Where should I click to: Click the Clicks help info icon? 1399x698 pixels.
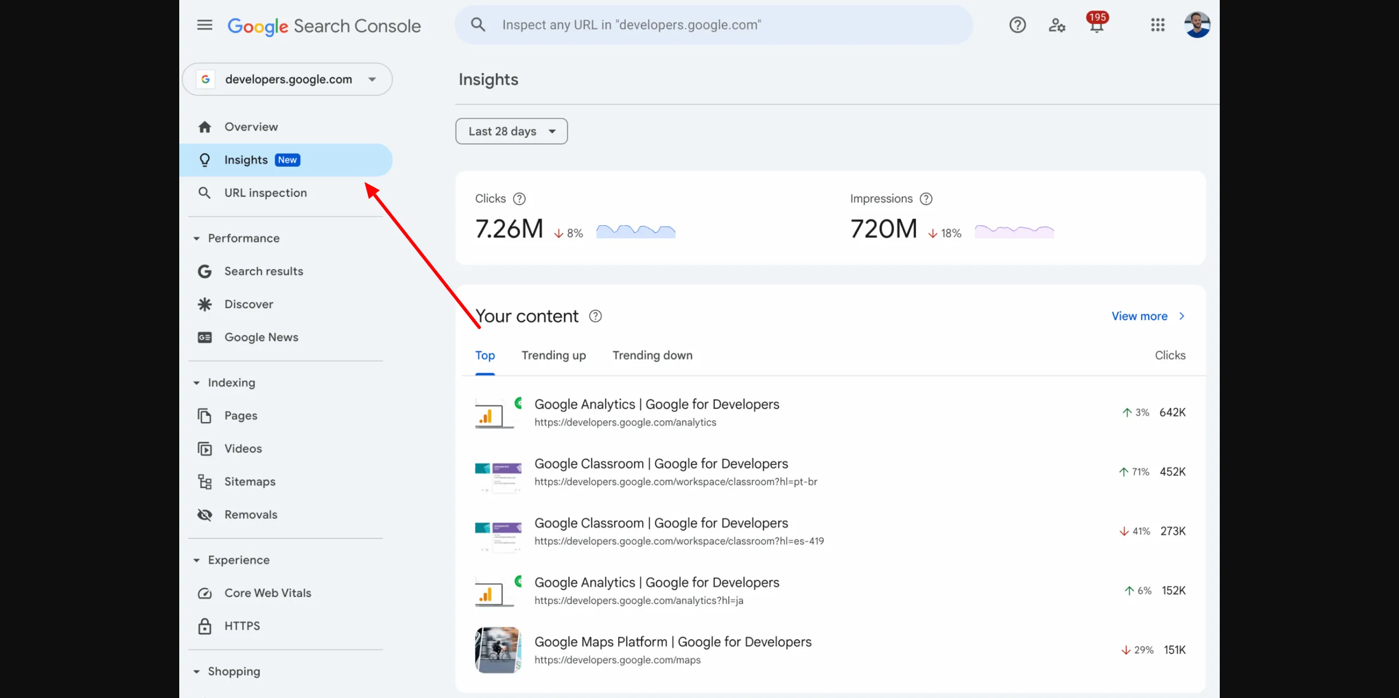(x=519, y=199)
